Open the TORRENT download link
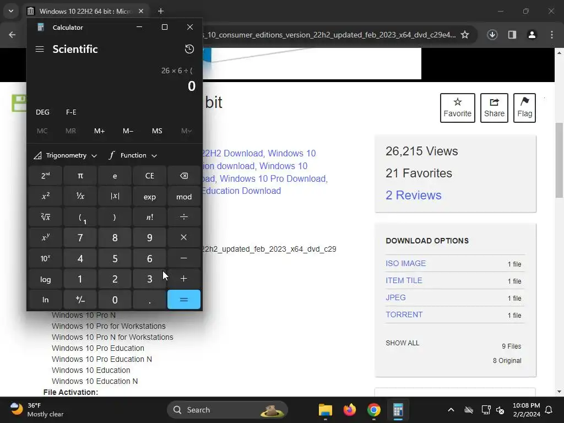 [404, 314]
